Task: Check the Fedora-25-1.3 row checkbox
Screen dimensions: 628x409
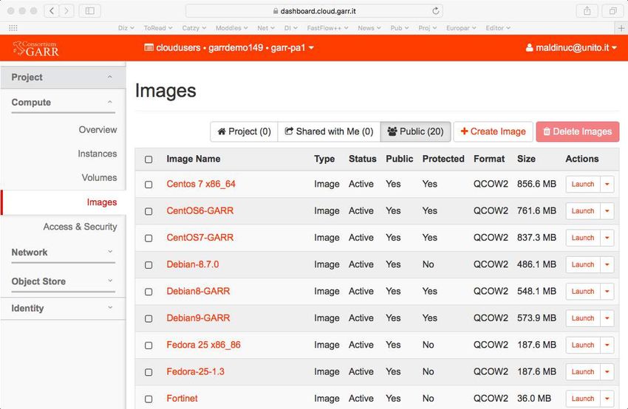Action: 149,372
